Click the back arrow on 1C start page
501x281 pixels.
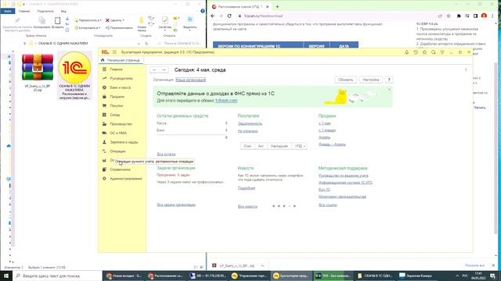pyautogui.click(x=155, y=69)
